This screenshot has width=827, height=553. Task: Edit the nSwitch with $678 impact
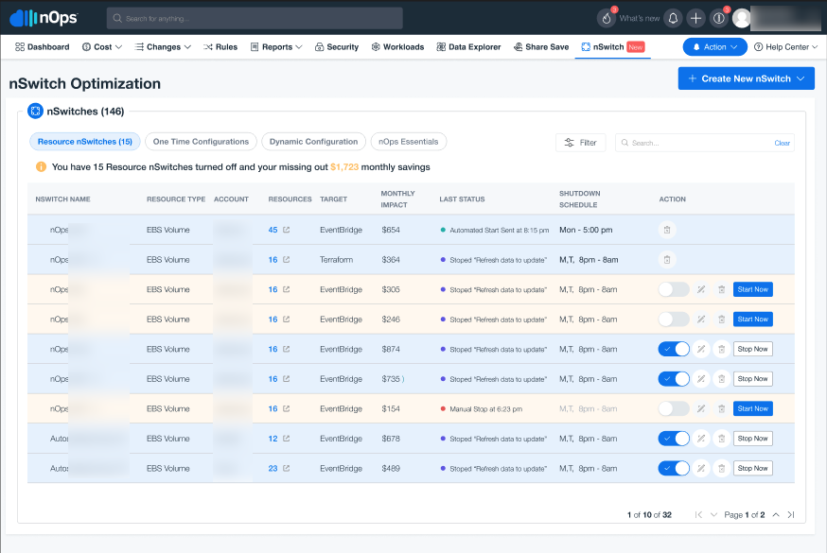click(701, 439)
